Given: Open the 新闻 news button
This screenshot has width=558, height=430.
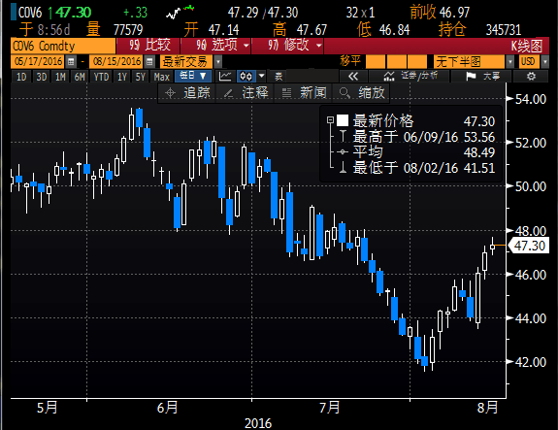Looking at the screenshot, I should (x=304, y=93).
